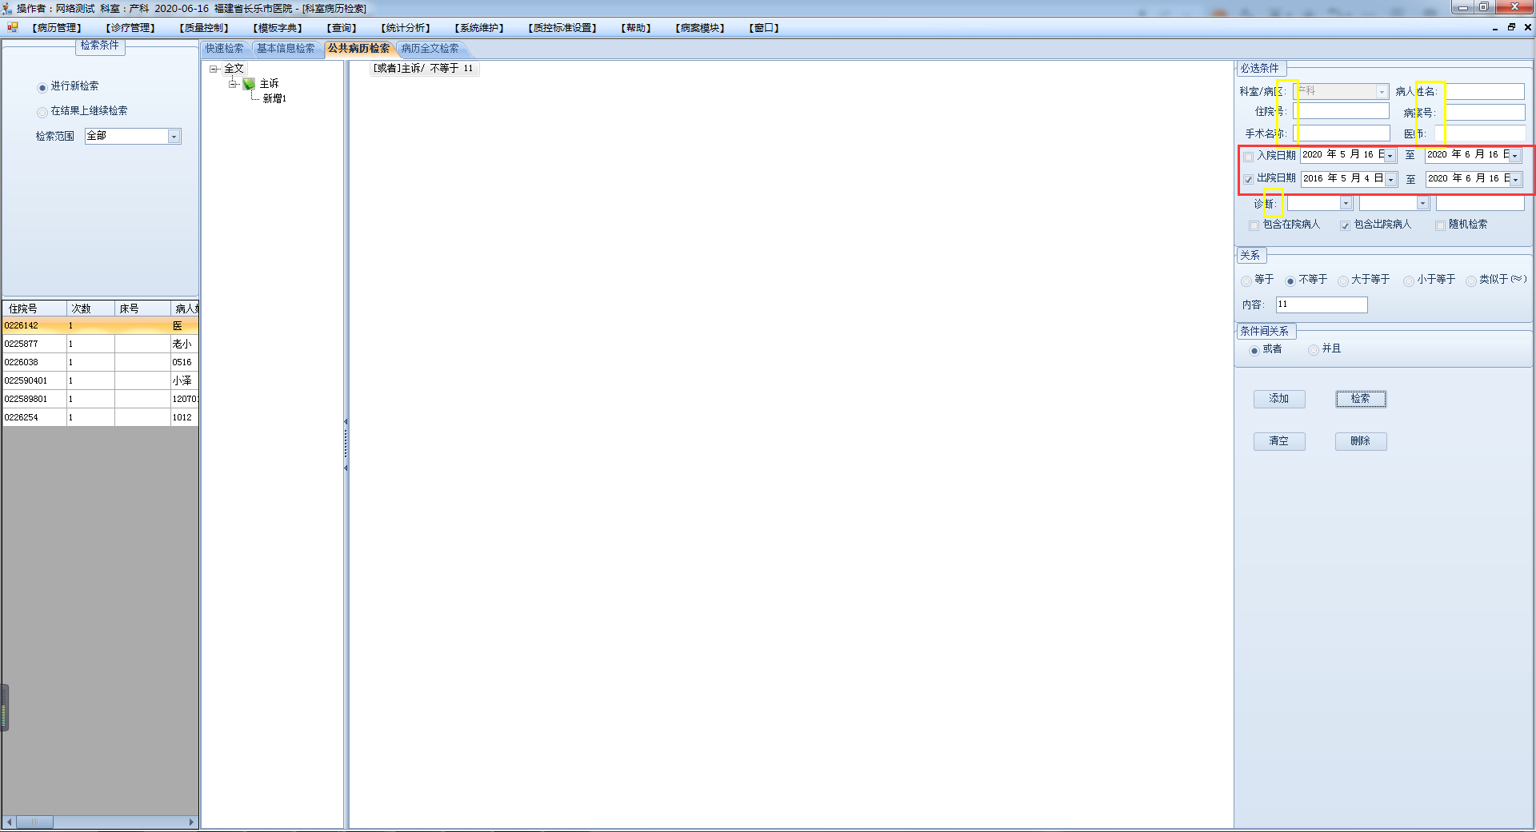Viewport: 1536px width, 832px height.
Task: Switch to the 病历全文检索 tab
Action: point(430,49)
